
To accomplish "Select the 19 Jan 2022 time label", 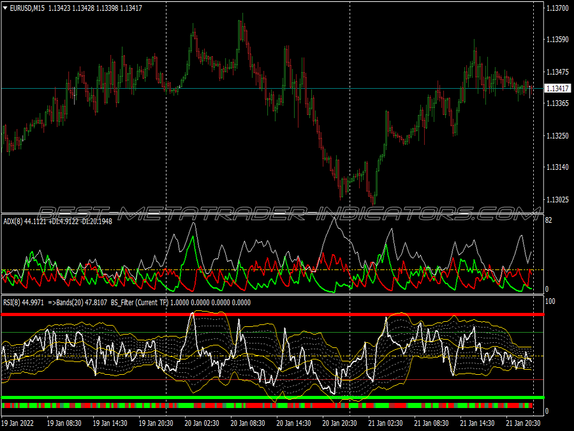I will (17, 423).
